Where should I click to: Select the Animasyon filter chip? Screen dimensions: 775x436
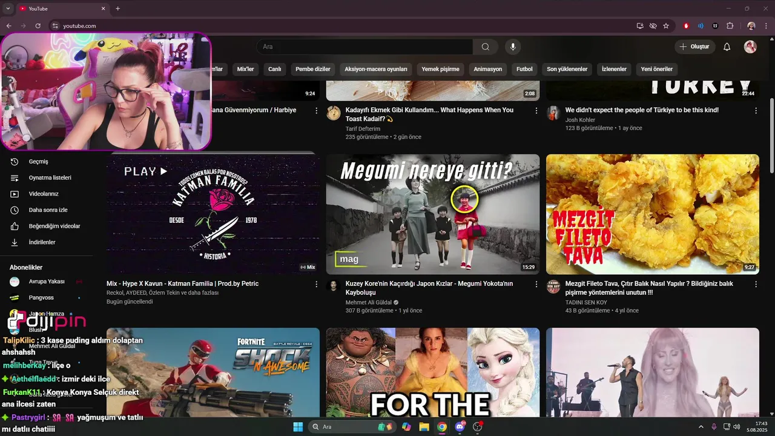tap(488, 69)
